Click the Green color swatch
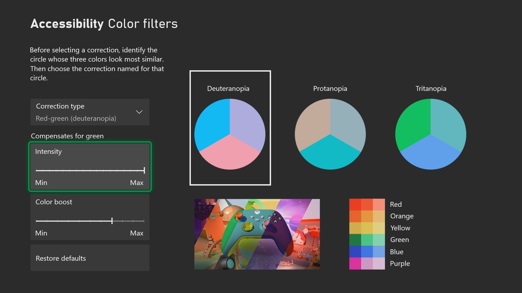Image resolution: width=522 pixels, height=293 pixels. pos(355,239)
